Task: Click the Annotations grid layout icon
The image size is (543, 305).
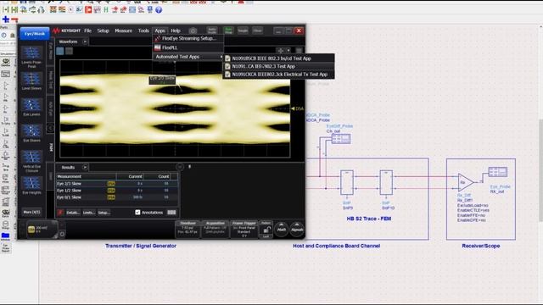Action: click(x=171, y=213)
